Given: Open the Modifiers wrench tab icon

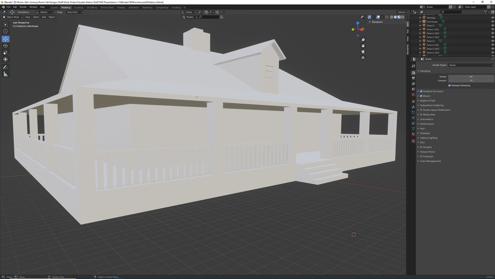Looking at the screenshot, I should [x=413, y=107].
